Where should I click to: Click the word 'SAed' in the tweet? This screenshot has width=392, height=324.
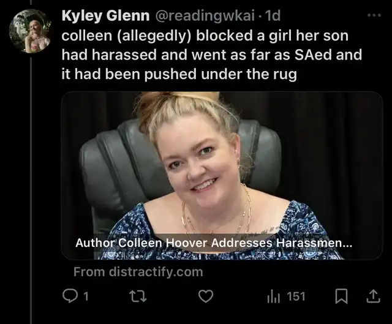click(313, 55)
